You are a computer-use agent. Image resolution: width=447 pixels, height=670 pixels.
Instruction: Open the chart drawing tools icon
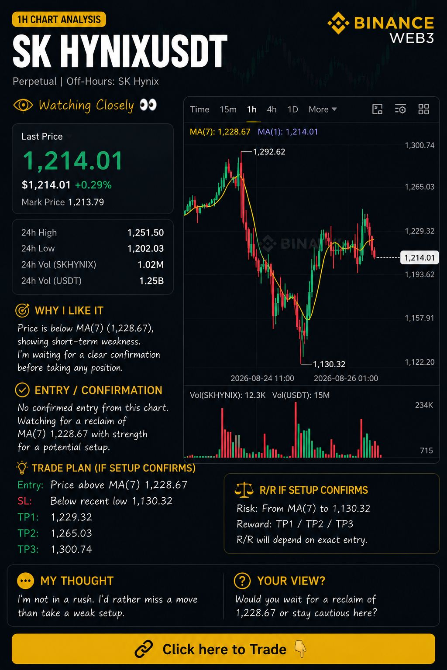coord(377,109)
